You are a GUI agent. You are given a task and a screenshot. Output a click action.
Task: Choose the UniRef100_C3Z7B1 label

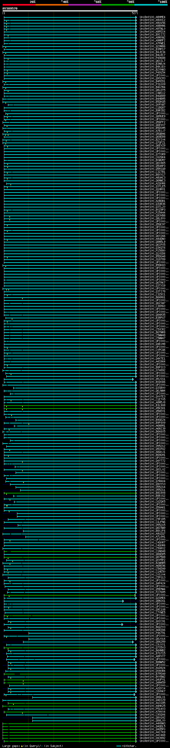coord(152,172)
